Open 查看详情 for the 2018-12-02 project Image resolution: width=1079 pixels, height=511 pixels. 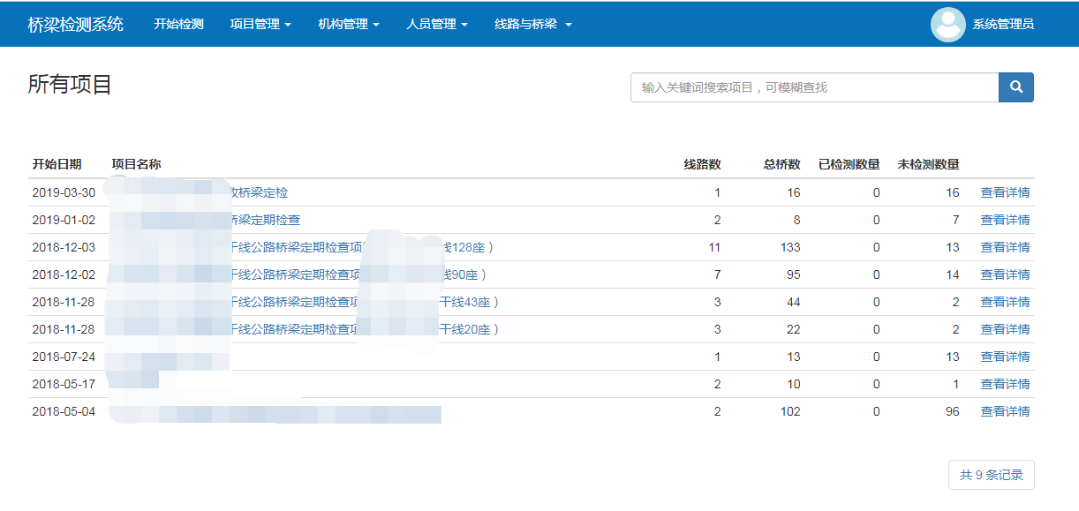coord(1005,274)
